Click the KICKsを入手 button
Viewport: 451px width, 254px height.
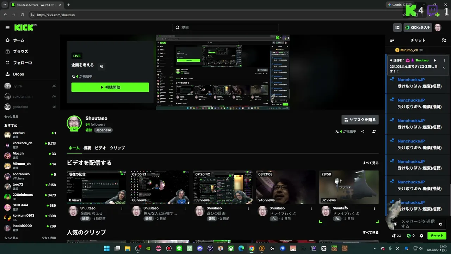pos(418,28)
